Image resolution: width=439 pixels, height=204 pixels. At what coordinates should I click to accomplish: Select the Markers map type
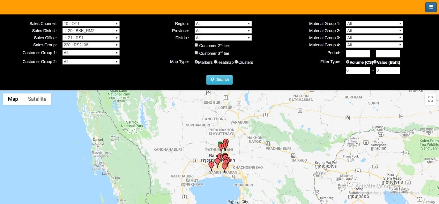pos(196,62)
